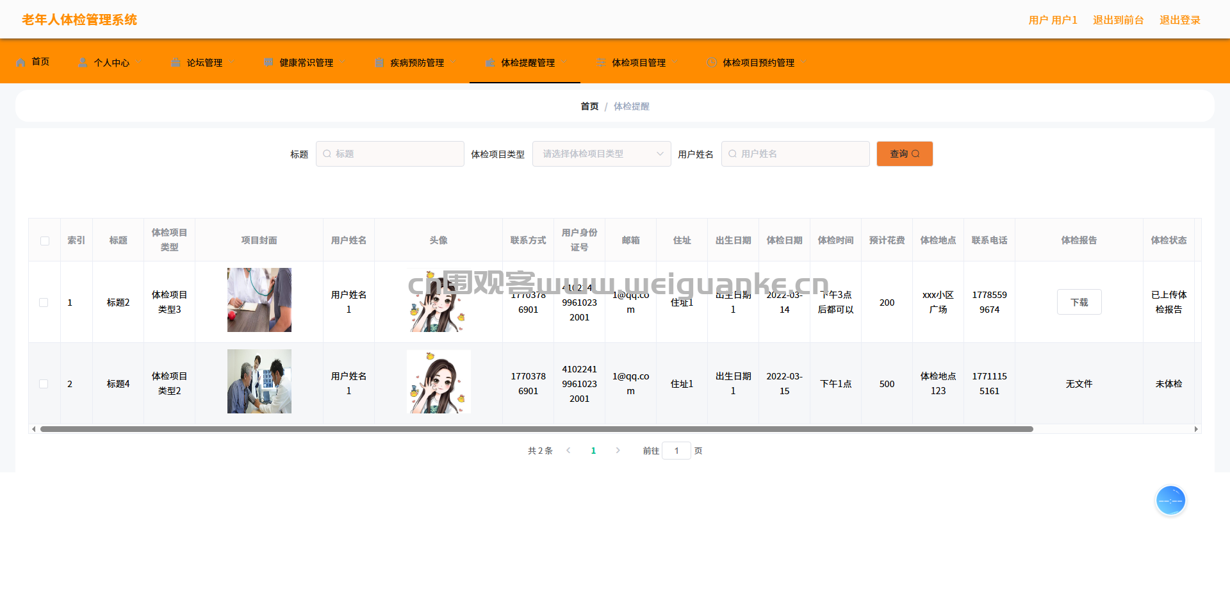The image size is (1230, 589).
Task: Expand the 健康常识管理 menu chevron
Action: (x=343, y=62)
